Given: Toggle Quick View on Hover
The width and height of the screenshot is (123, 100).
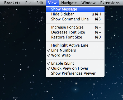Looking at the screenshot, I should (75, 68).
